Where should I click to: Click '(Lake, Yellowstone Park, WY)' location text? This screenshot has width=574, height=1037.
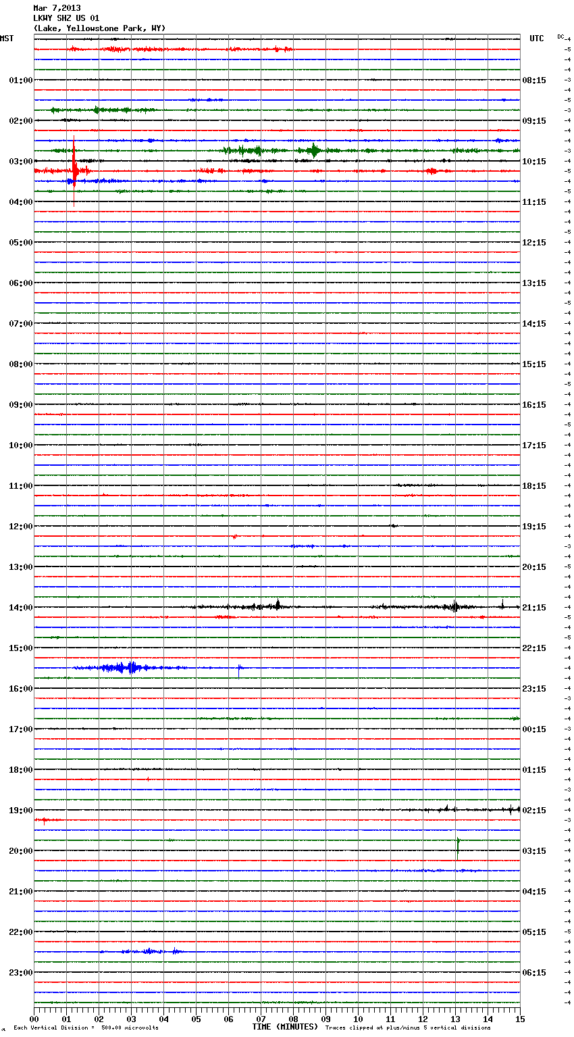click(99, 28)
